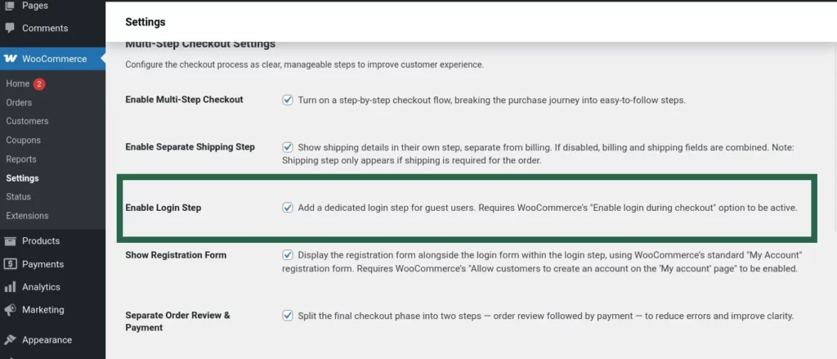
Task: Click the WooCommerce logo icon
Action: [x=11, y=59]
